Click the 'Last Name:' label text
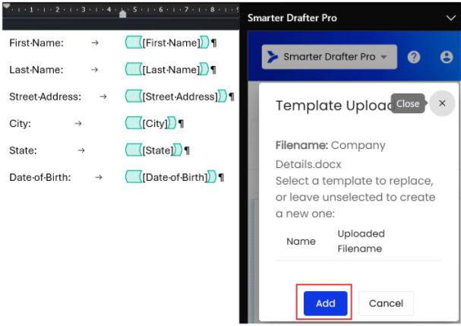Screen dimensions: 461x326 [36, 70]
